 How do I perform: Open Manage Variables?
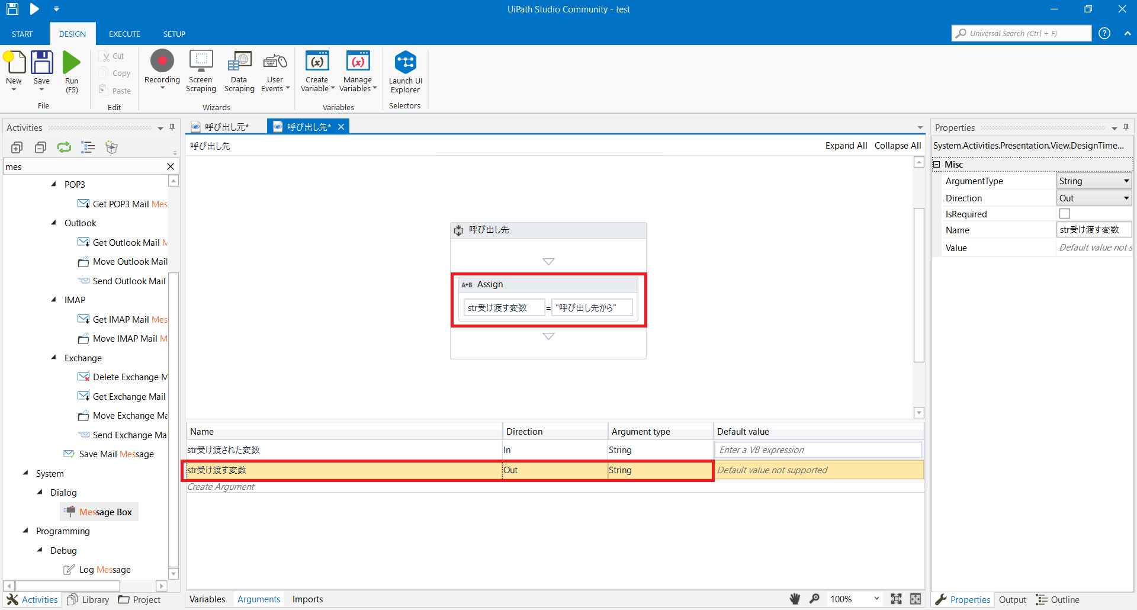[x=357, y=70]
